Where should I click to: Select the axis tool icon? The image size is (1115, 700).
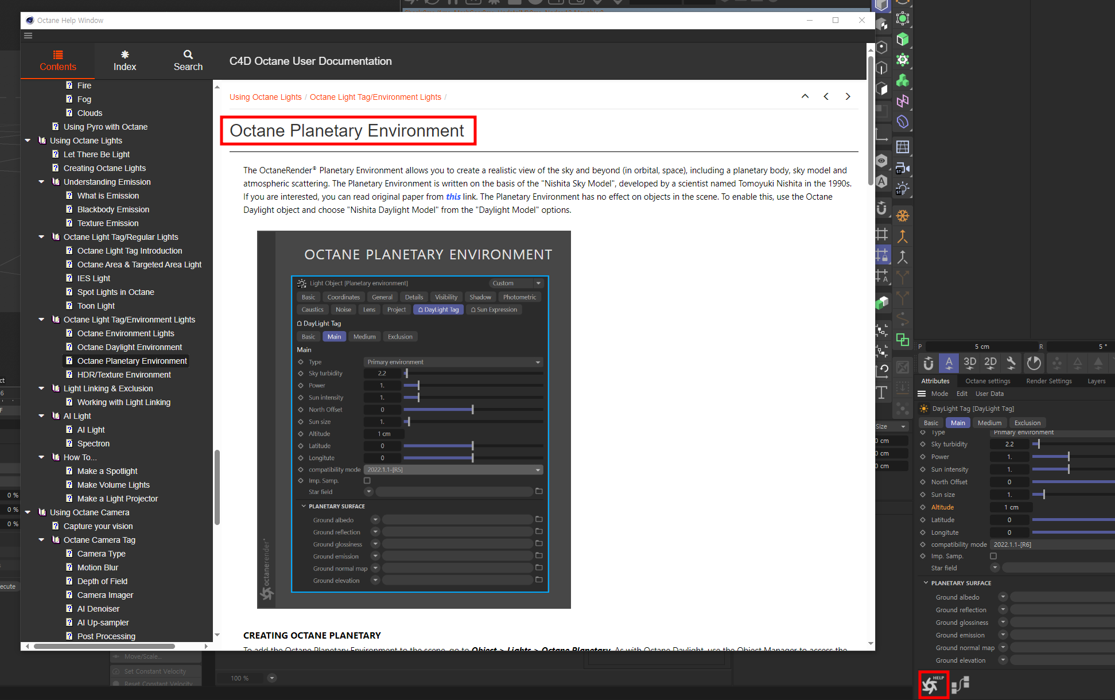[882, 136]
